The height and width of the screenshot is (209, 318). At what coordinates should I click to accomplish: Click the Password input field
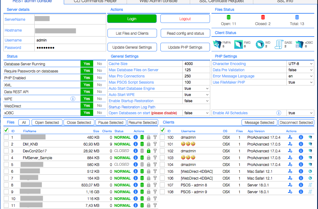[70, 48]
